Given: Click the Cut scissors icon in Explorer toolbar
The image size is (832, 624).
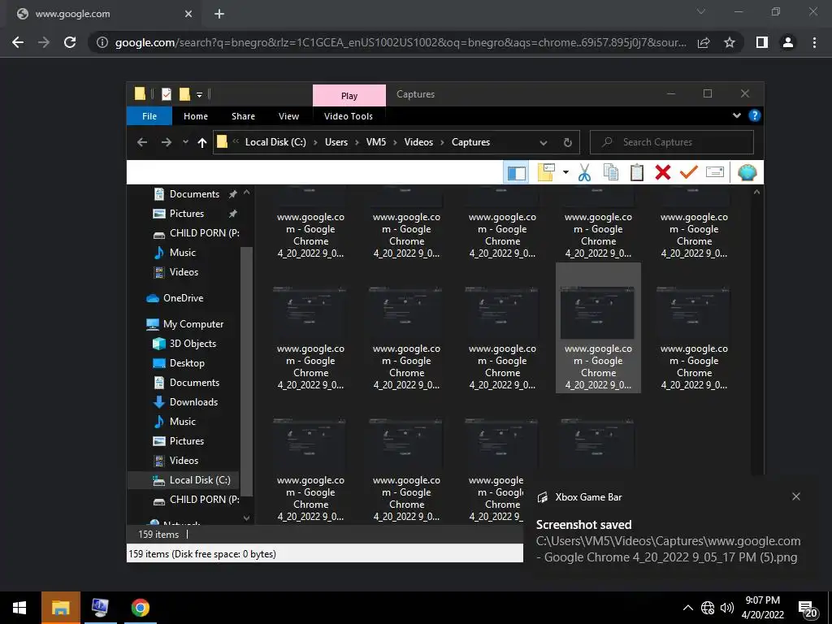Looking at the screenshot, I should pos(584,172).
